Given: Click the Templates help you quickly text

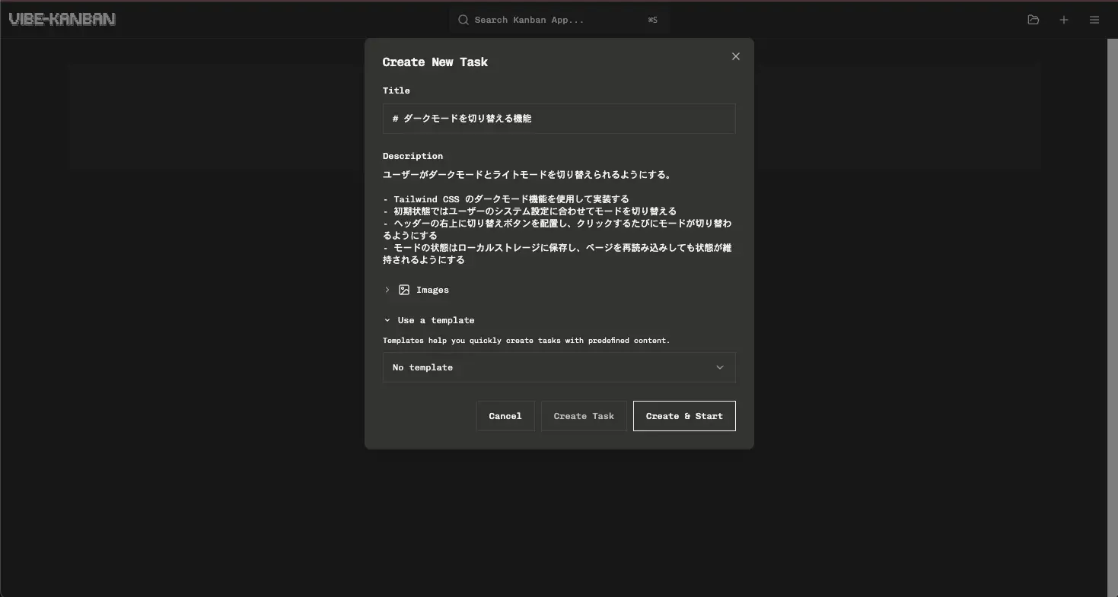Looking at the screenshot, I should pyautogui.click(x=526, y=341).
